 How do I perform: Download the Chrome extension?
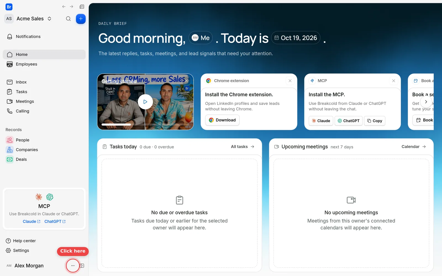pyautogui.click(x=222, y=120)
